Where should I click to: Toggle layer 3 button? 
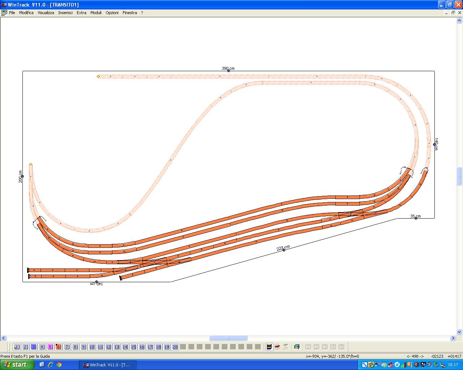pyautogui.click(x=33, y=347)
